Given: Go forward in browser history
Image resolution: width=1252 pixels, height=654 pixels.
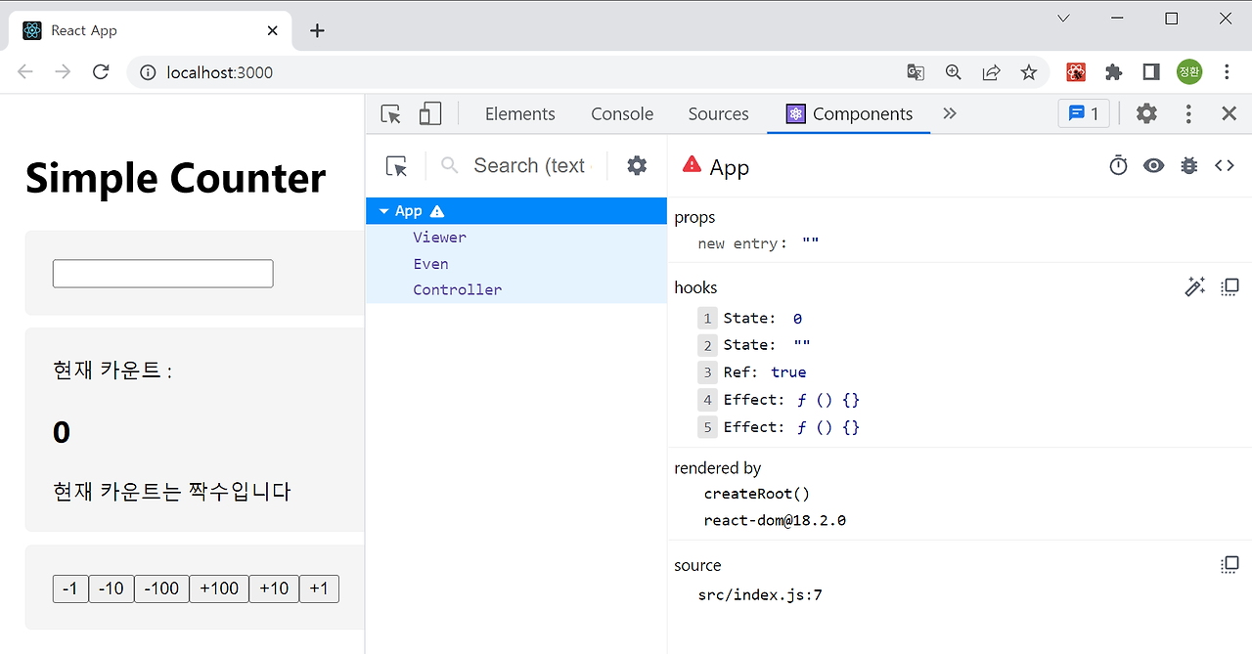Looking at the screenshot, I should pos(63,72).
